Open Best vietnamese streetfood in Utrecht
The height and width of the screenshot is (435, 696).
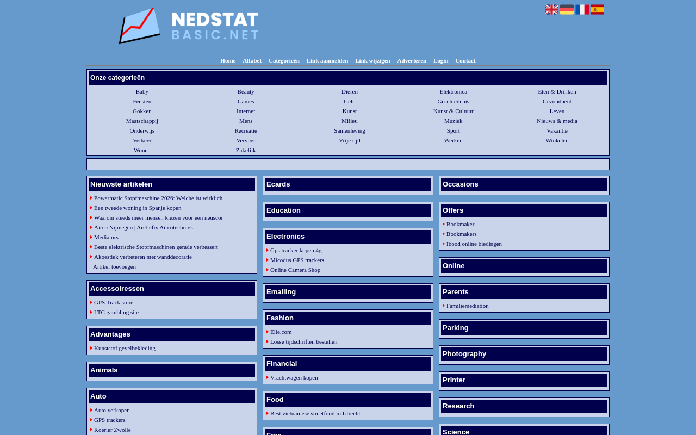coord(315,413)
